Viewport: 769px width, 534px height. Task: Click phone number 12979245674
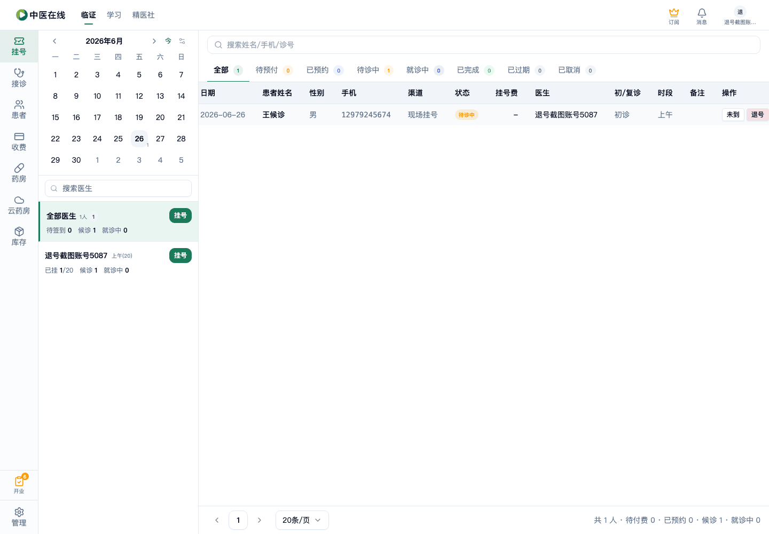pos(366,115)
